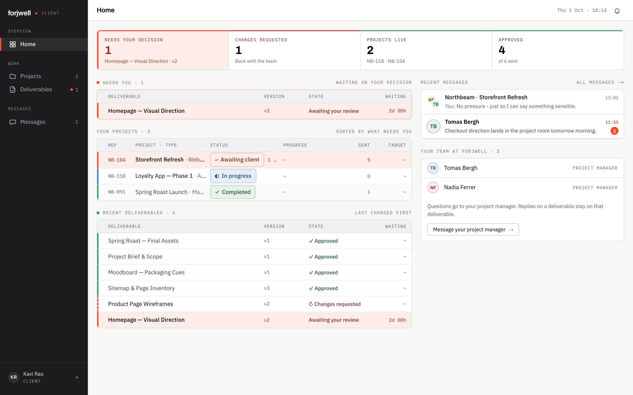633x395 pixels.
Task: Open the Projects Live summary card
Action: click(x=426, y=50)
